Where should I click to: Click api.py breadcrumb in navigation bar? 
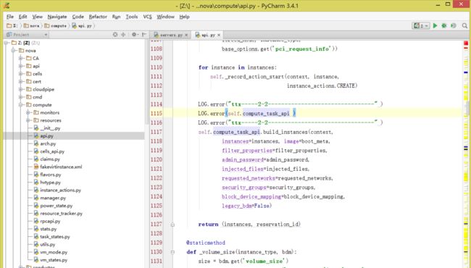[82, 26]
